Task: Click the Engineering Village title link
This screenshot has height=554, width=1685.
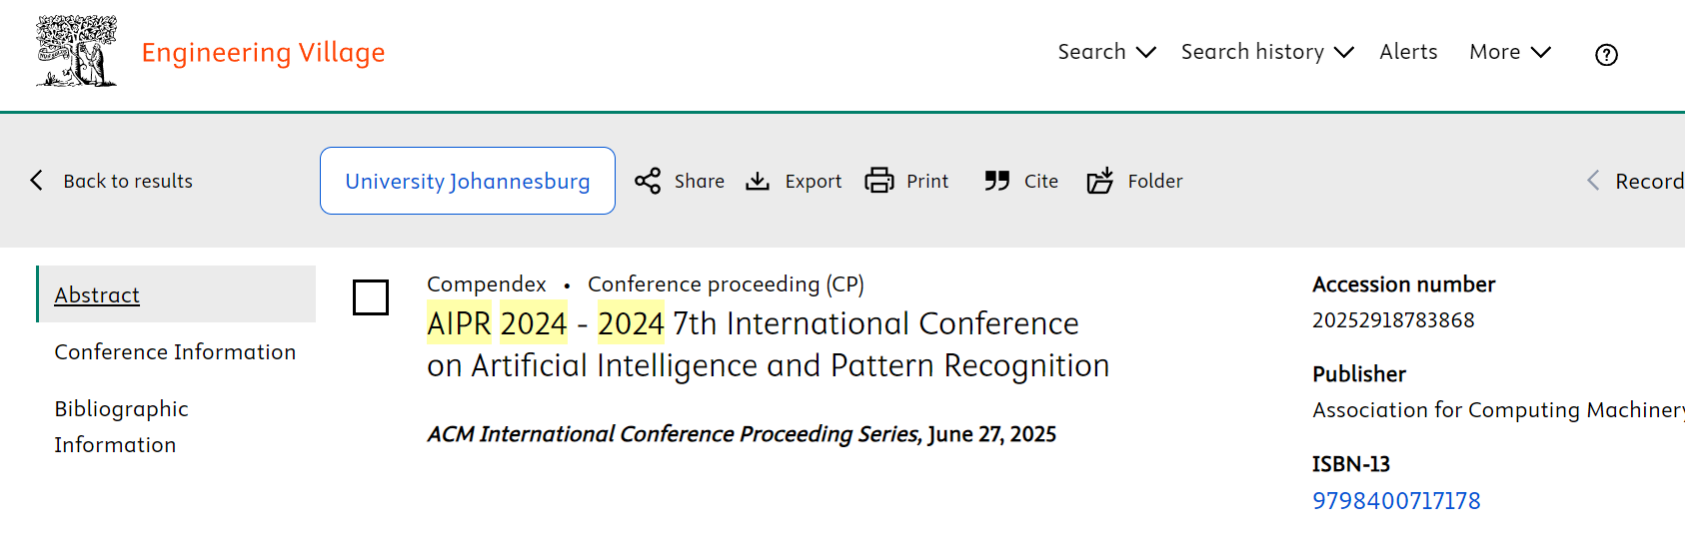Action: point(263,52)
